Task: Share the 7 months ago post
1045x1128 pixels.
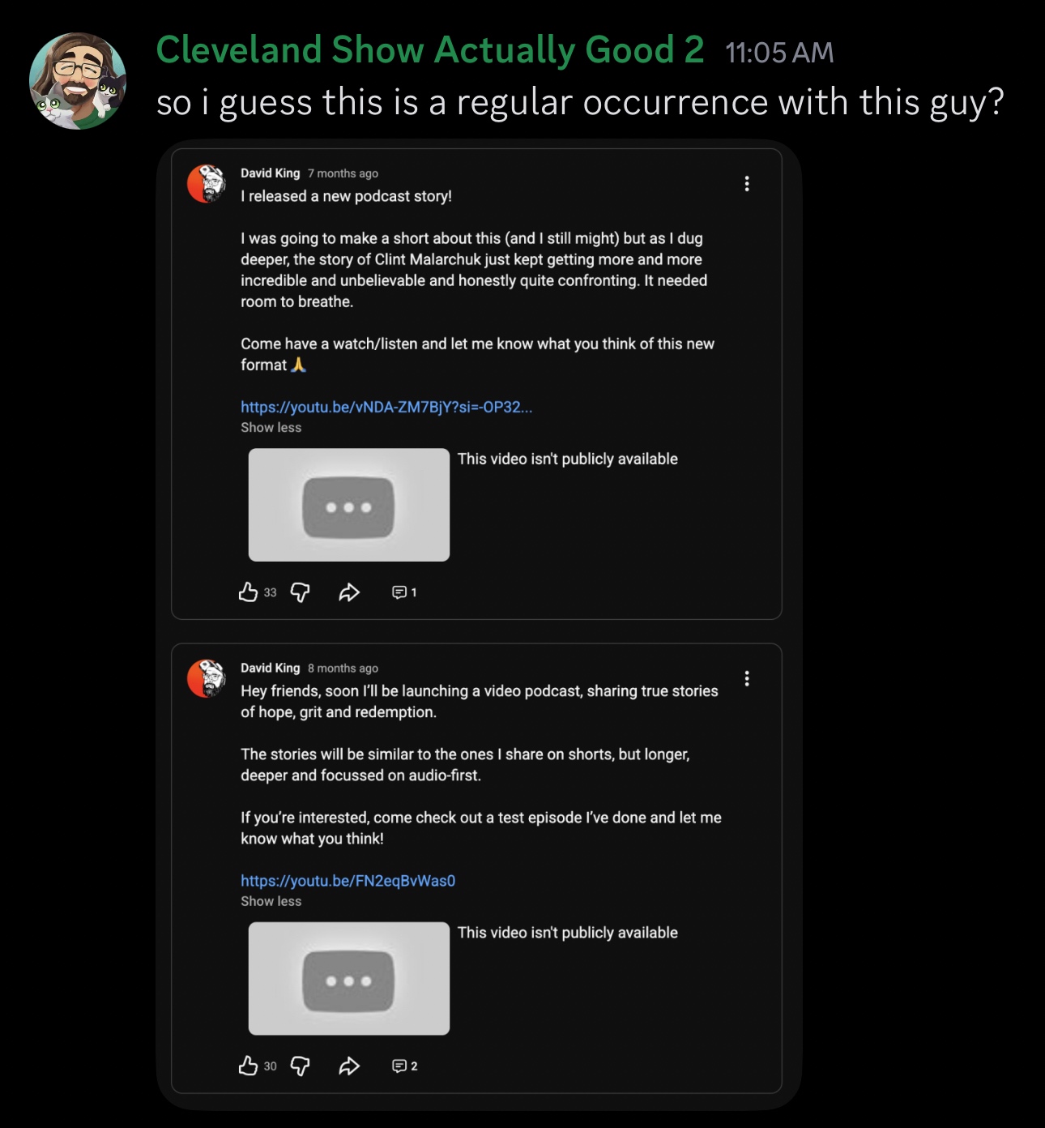Action: tap(349, 592)
